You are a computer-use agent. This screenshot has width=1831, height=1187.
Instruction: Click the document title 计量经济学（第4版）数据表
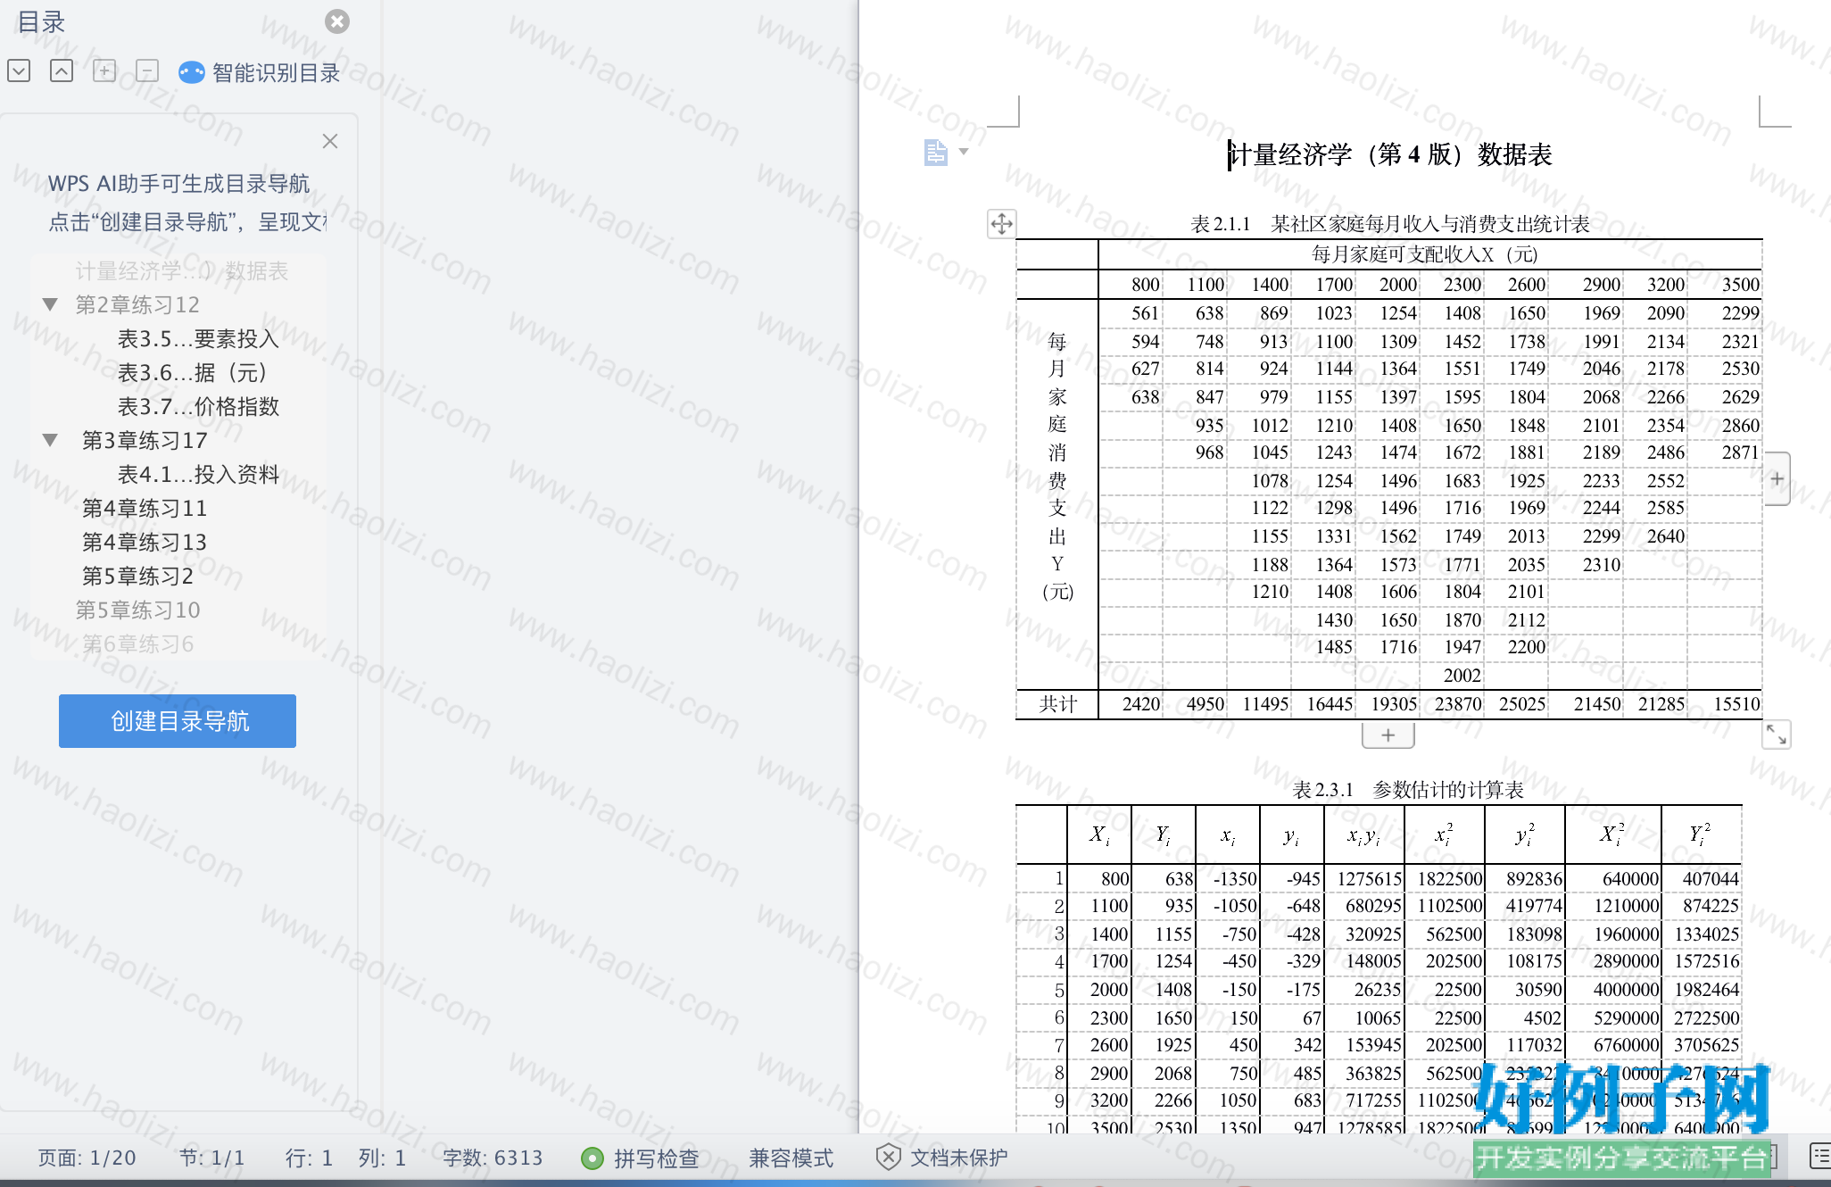tap(1390, 155)
